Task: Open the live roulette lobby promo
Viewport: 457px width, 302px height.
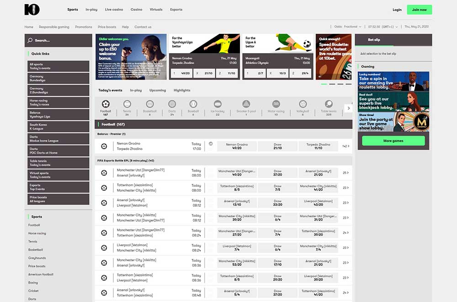Action: [393, 82]
